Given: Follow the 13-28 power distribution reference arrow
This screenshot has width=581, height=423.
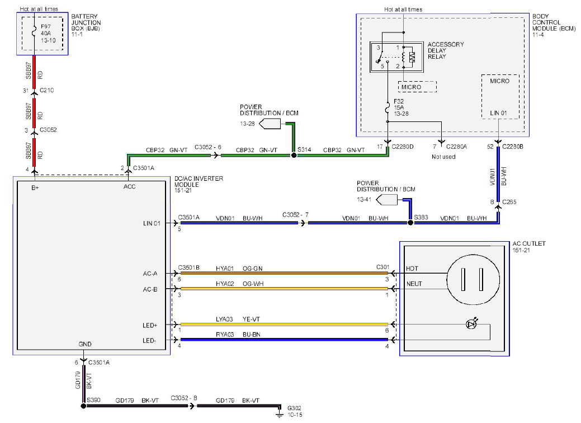Looking at the screenshot, I should click(x=270, y=124).
